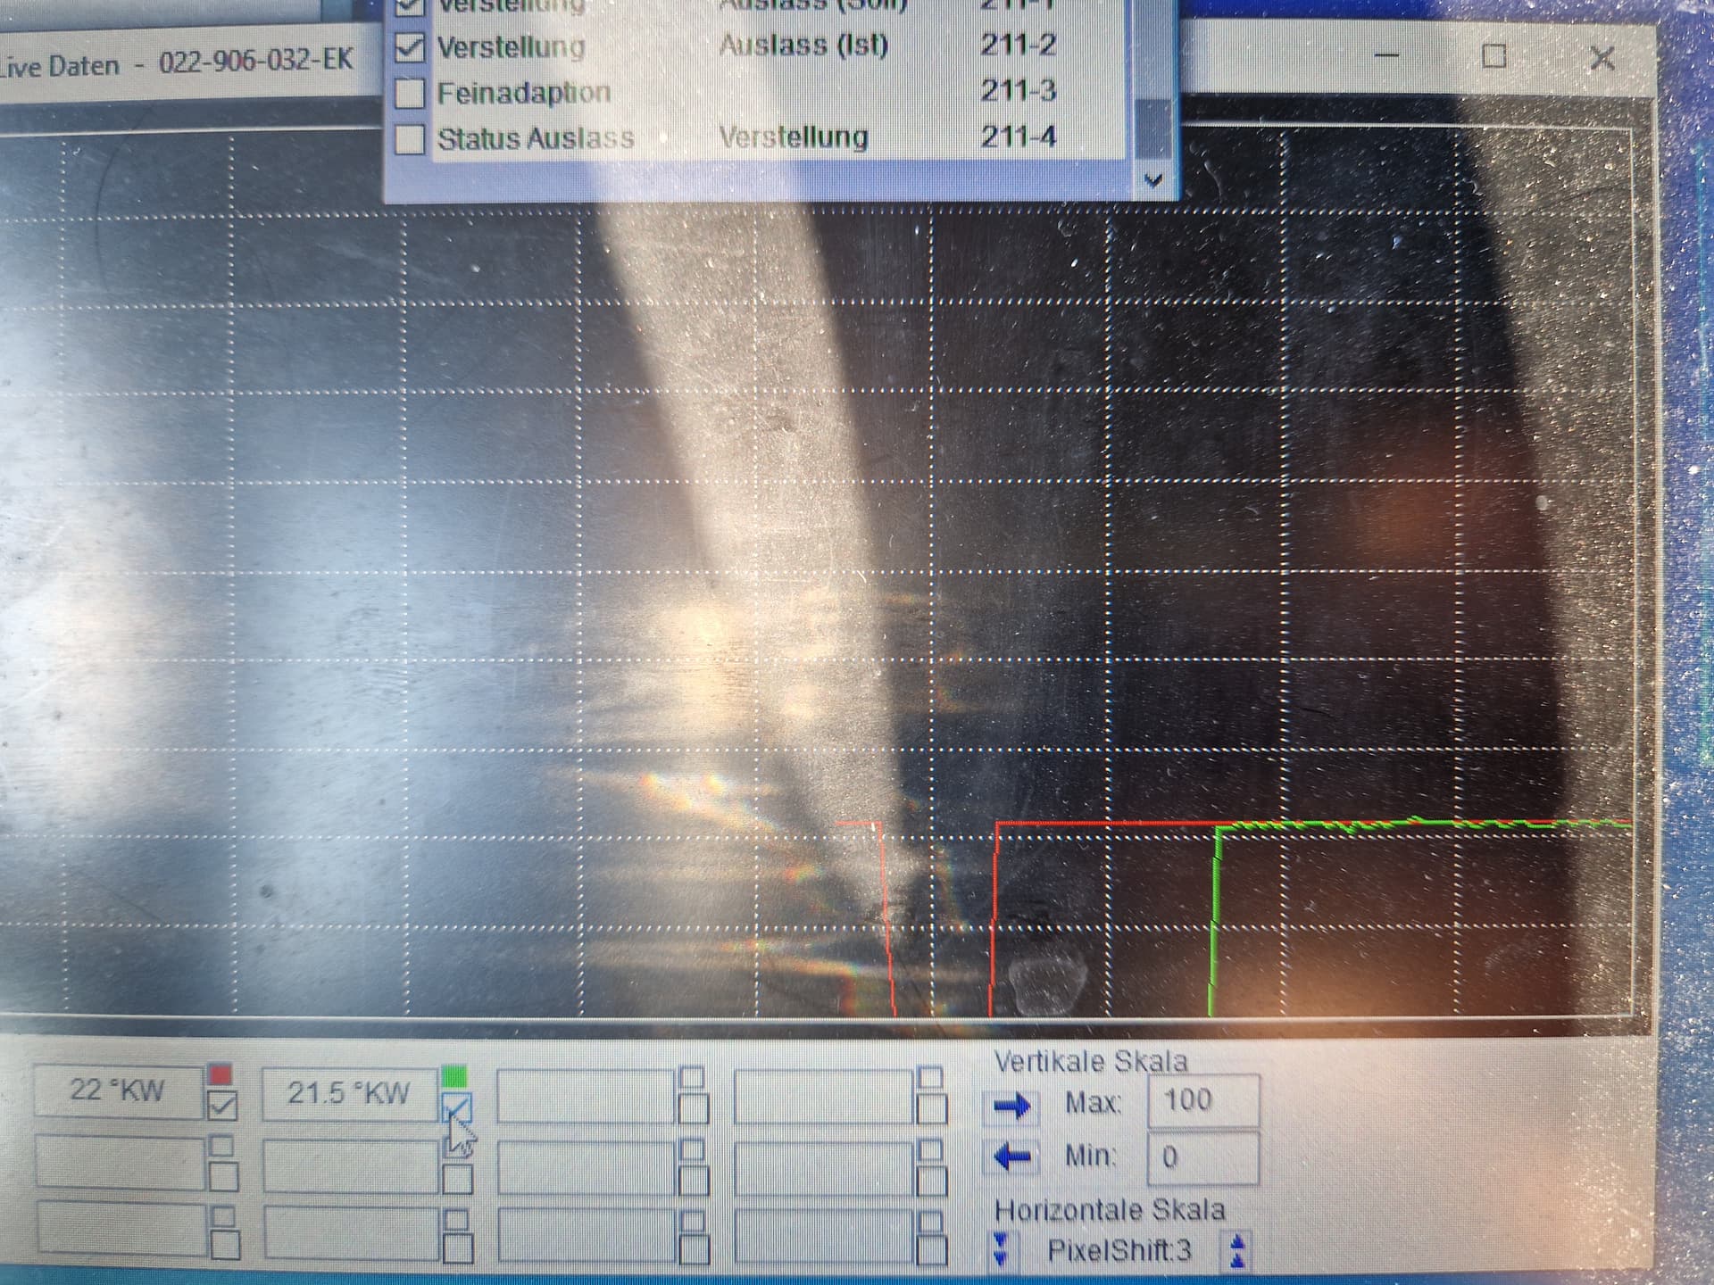Image resolution: width=1714 pixels, height=1285 pixels.
Task: Maximize the Live Daten window
Action: [1494, 57]
